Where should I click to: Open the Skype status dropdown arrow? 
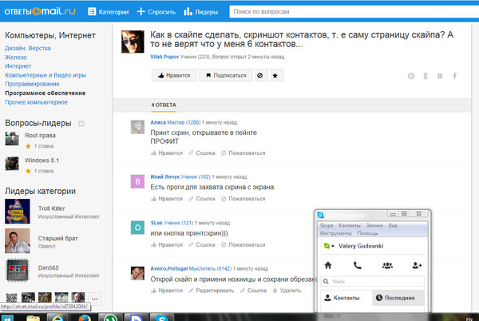point(333,246)
